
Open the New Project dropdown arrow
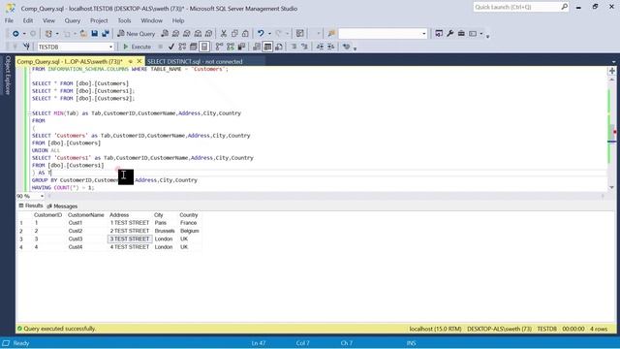point(57,34)
